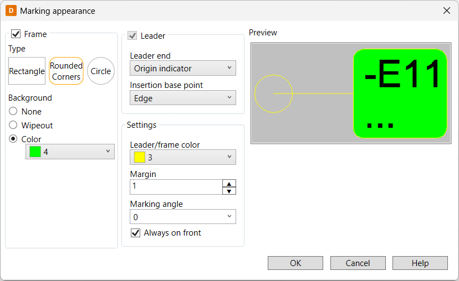The image size is (459, 281).
Task: Select the Color background radio button
Action: [13, 139]
